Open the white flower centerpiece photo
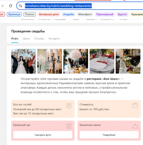 [x=76, y=61]
